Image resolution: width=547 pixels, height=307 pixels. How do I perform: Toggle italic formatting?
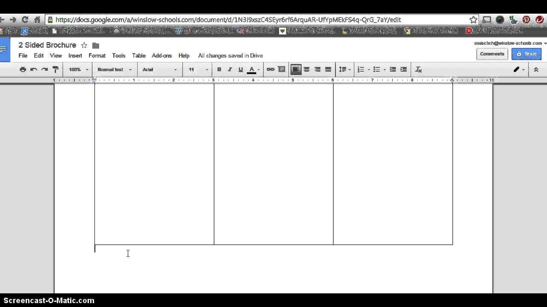(230, 69)
